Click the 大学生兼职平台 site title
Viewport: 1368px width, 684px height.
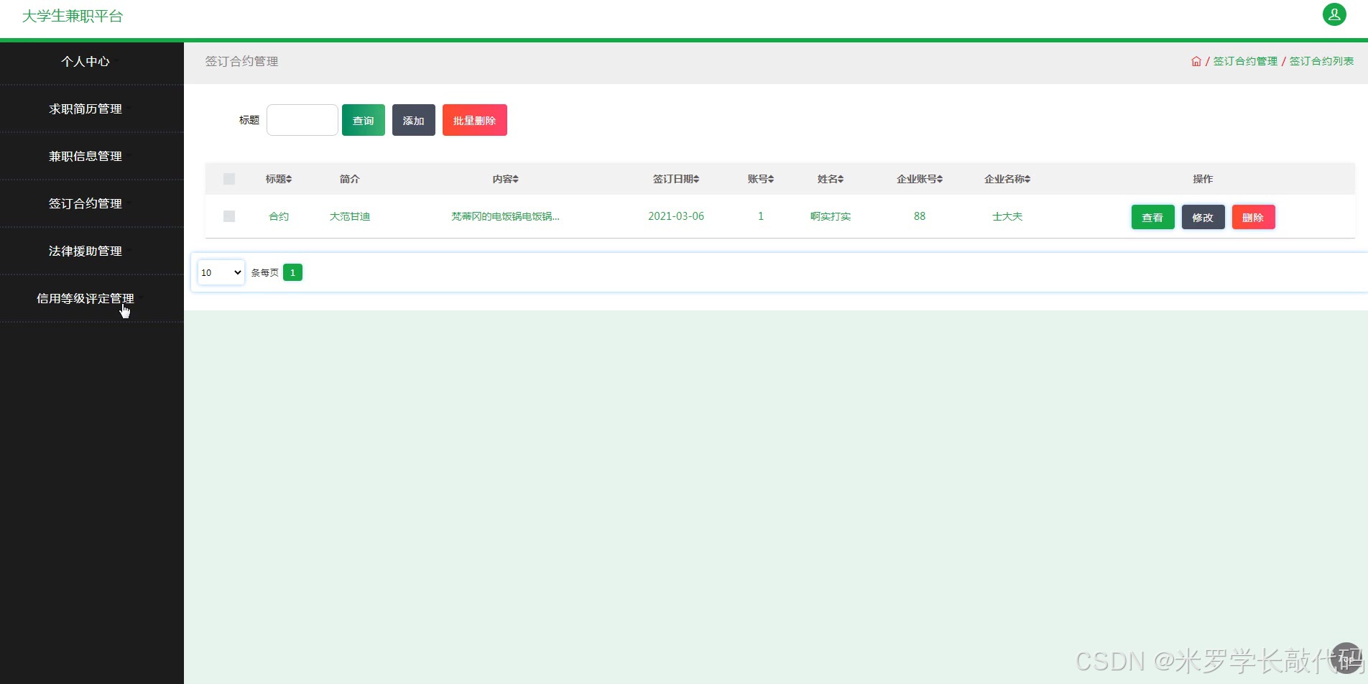73,16
